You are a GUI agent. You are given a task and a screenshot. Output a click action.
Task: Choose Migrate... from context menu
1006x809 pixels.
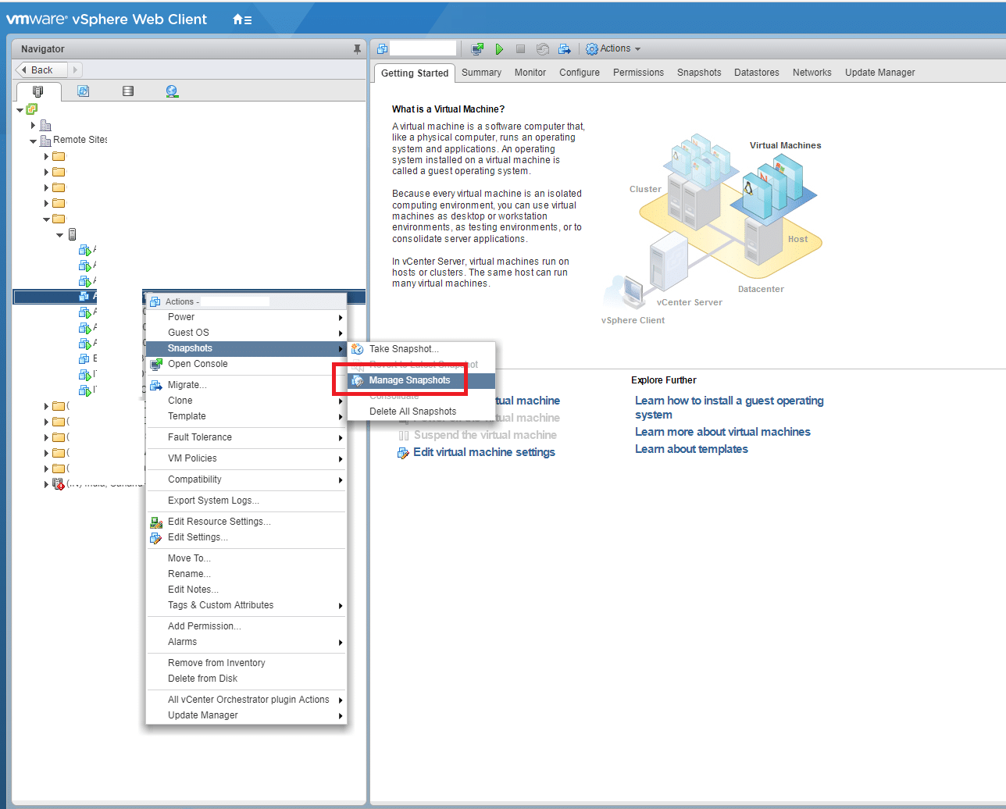(x=246, y=385)
